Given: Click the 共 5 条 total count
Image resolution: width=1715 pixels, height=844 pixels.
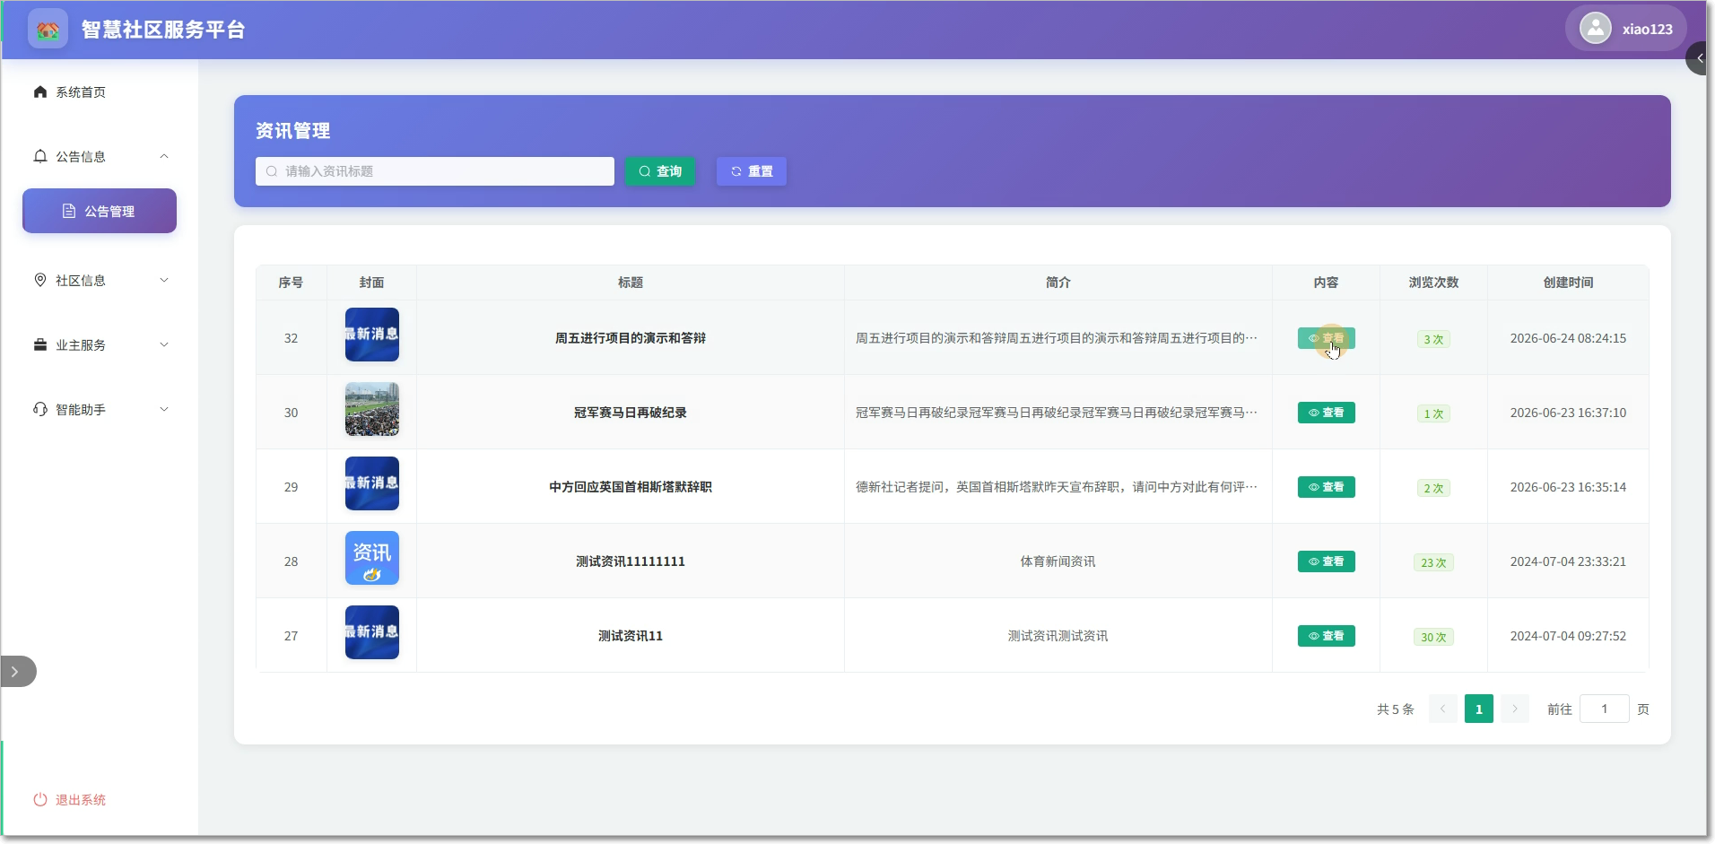Looking at the screenshot, I should 1395,709.
